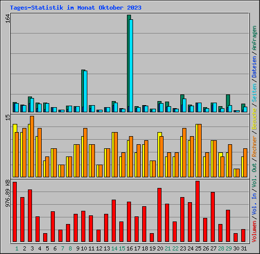Viewport: 260px width, 254px height.
Task: Click day label '29' on x-axis
Action: click(x=229, y=248)
